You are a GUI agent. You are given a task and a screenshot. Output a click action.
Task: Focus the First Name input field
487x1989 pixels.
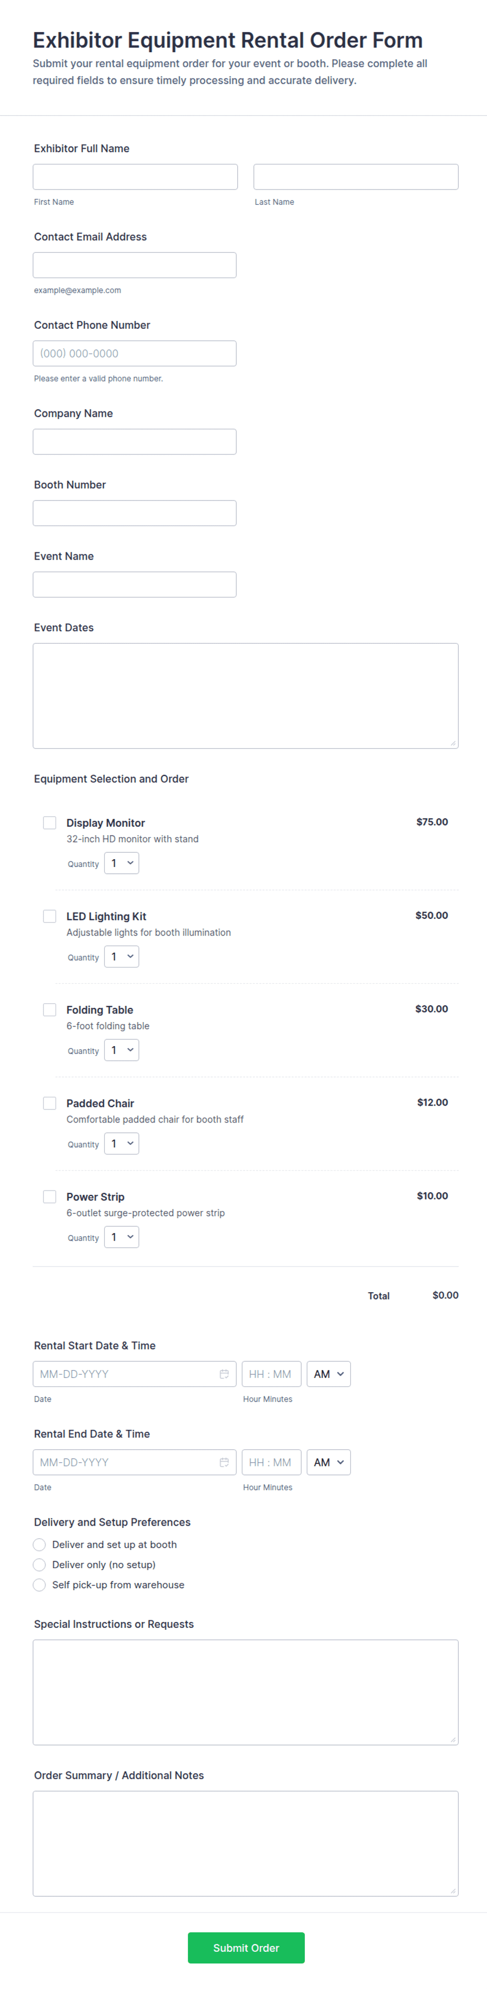(x=135, y=177)
